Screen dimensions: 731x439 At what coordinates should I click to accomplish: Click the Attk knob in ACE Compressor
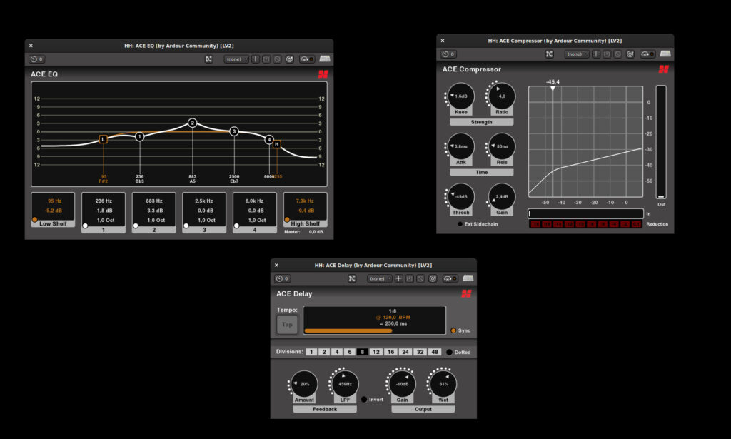tap(460, 146)
